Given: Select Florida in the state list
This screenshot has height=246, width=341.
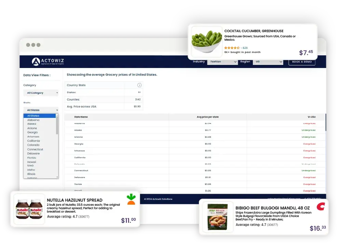Looking at the screenshot, I should pyautogui.click(x=32, y=158).
